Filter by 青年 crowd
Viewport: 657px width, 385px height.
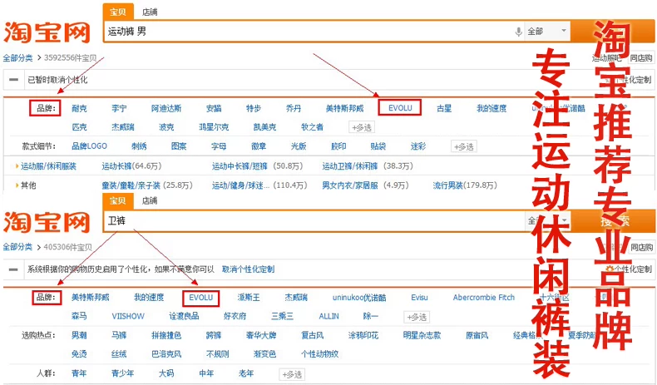(x=79, y=373)
